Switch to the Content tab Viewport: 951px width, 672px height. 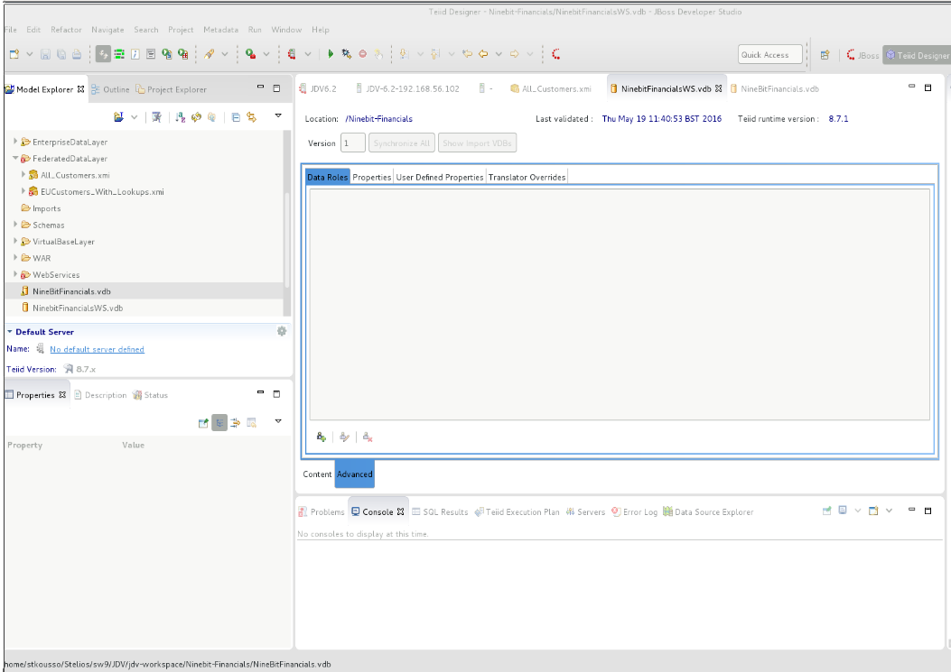317,474
